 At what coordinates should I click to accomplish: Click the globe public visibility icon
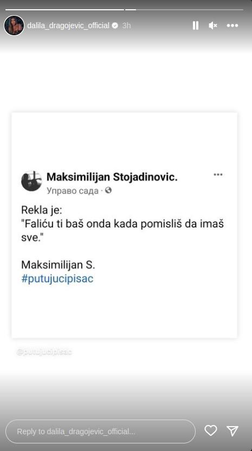click(x=108, y=190)
